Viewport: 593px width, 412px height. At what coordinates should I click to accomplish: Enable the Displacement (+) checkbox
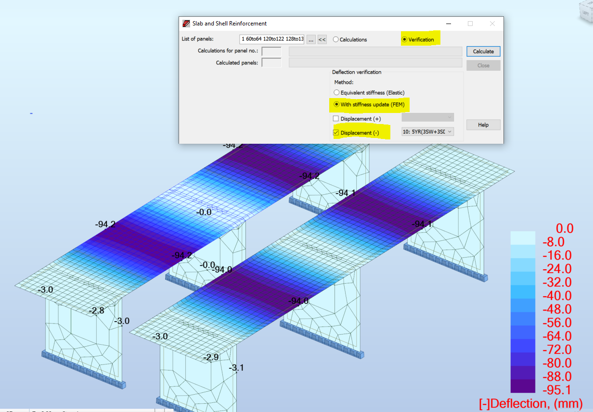[x=335, y=118]
